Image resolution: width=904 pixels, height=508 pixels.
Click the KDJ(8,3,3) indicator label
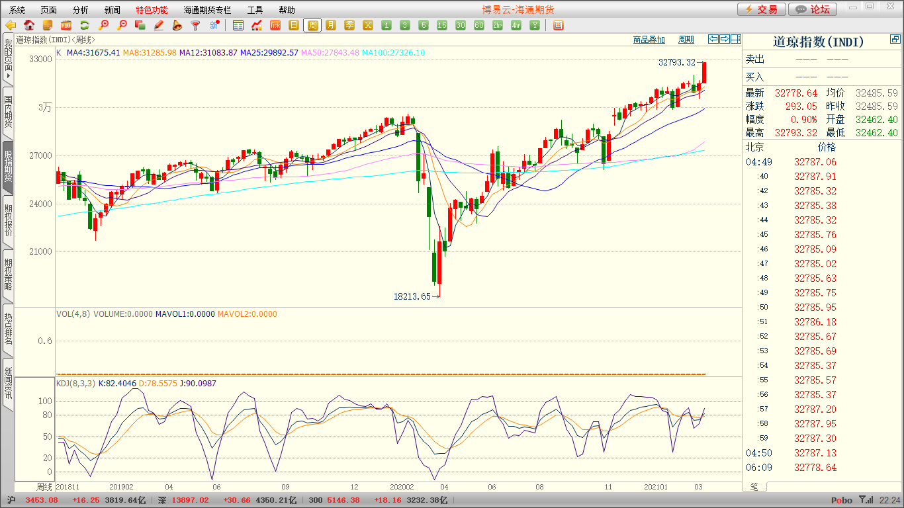click(x=75, y=384)
